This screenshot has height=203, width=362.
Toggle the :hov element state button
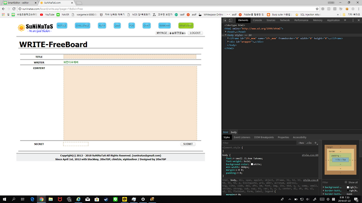(301, 143)
